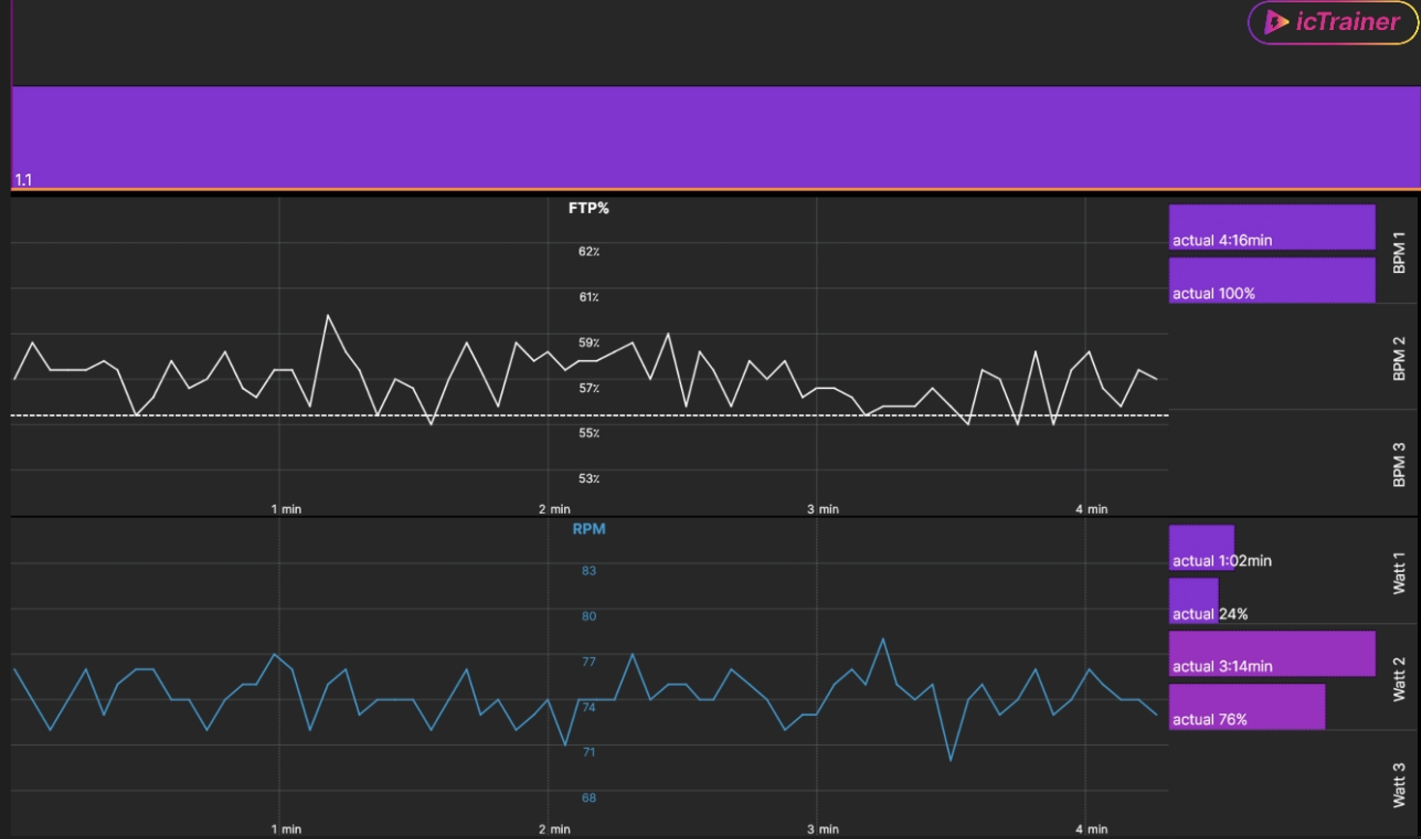The image size is (1421, 839).
Task: Click '2 min' on RPM chart axis
Action: coord(554,829)
